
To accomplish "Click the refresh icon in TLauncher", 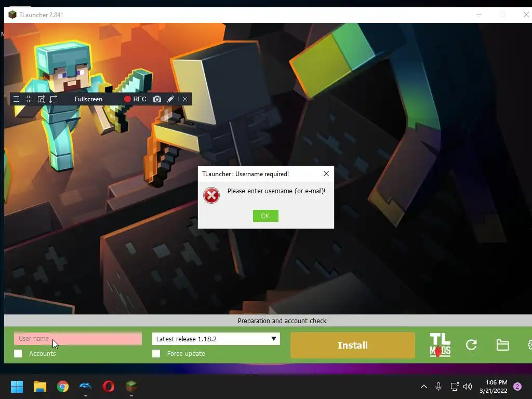I will 471,345.
